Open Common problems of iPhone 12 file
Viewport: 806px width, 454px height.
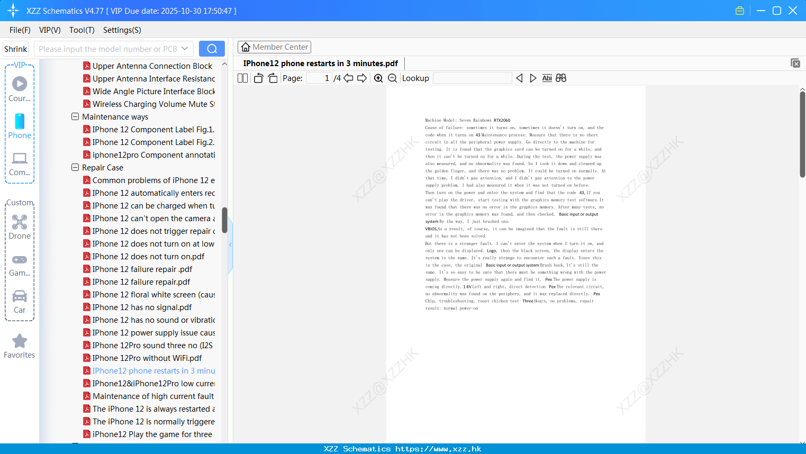pos(149,180)
